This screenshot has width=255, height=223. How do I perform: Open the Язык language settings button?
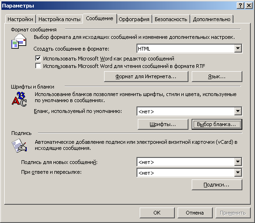point(217,76)
